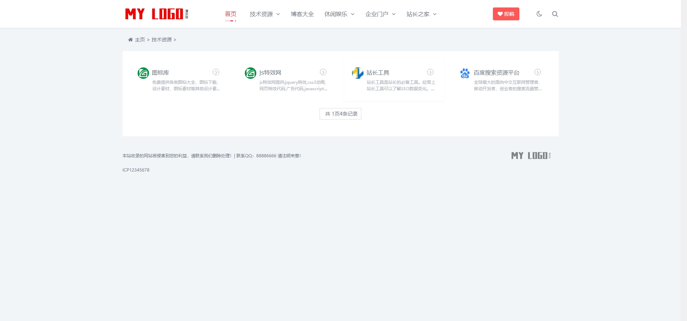Open search with magnifier icon

[555, 14]
